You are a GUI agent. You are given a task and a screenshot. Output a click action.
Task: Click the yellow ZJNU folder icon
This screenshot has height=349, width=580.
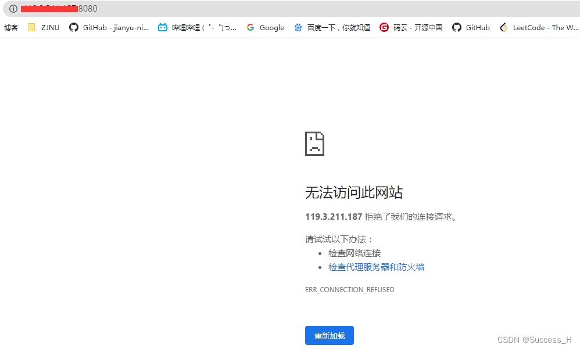pyautogui.click(x=32, y=27)
